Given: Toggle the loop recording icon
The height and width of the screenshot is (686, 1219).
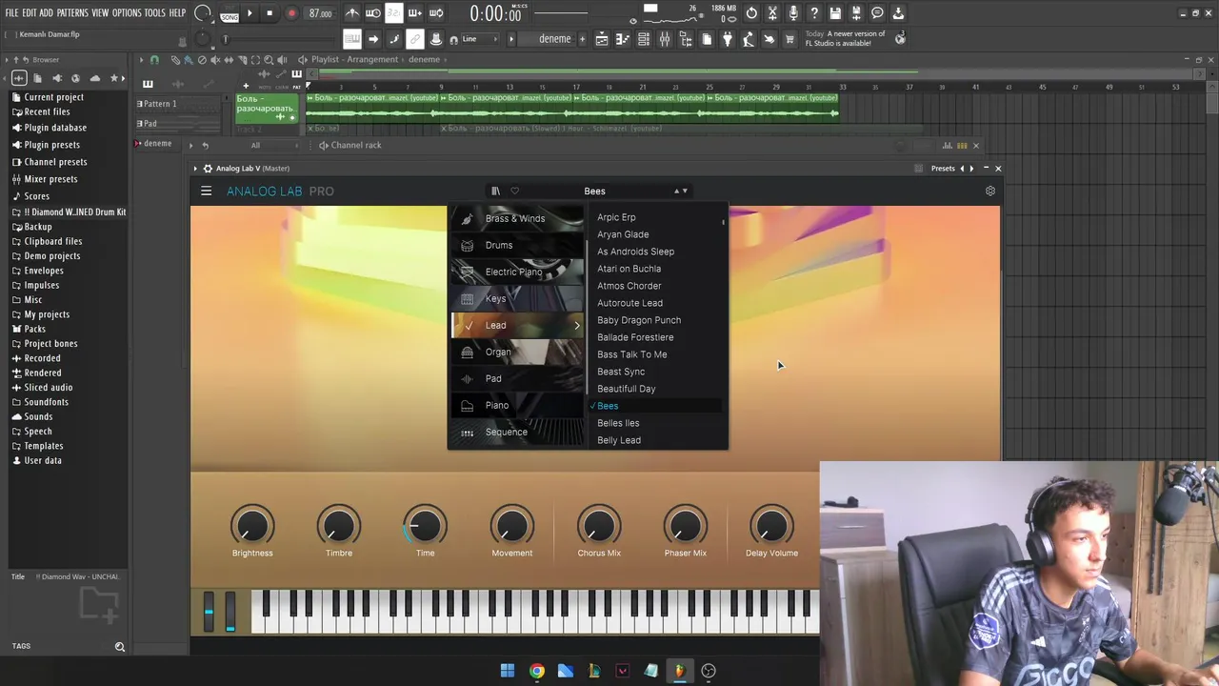Looking at the screenshot, I should point(435,13).
